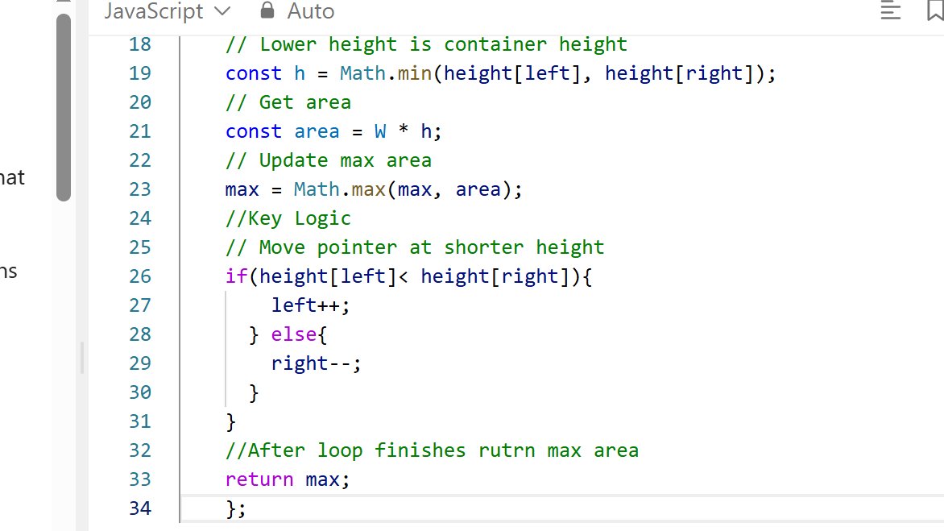Screen dimensions: 944x531
Task: Click the closing brace on line 30
Action: click(254, 392)
